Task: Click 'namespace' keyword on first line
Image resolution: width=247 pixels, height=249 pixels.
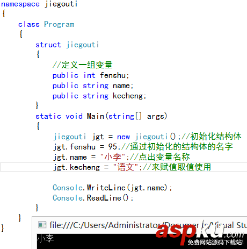Action: tap(20, 4)
